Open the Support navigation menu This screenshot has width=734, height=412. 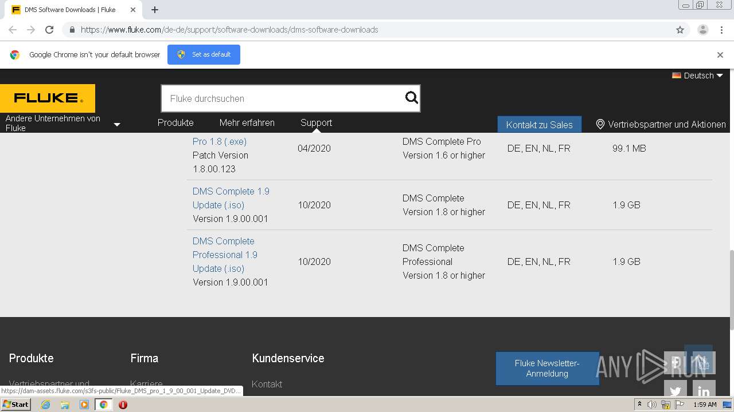coord(316,122)
